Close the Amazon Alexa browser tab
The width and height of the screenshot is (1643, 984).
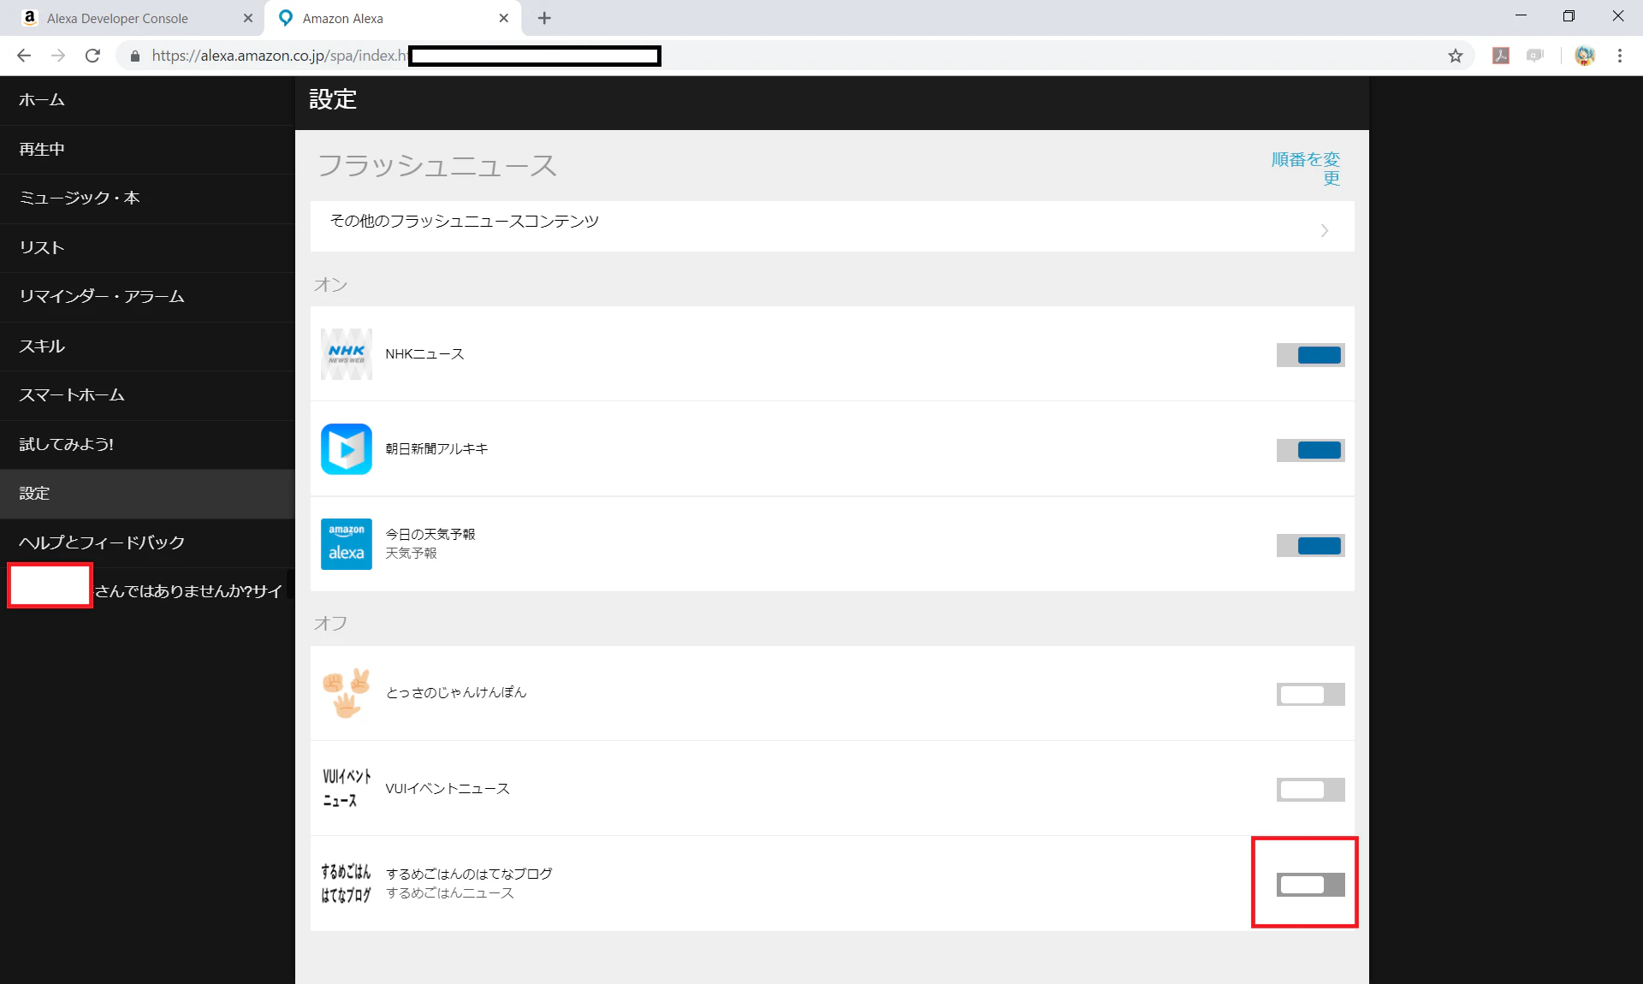coord(503,18)
